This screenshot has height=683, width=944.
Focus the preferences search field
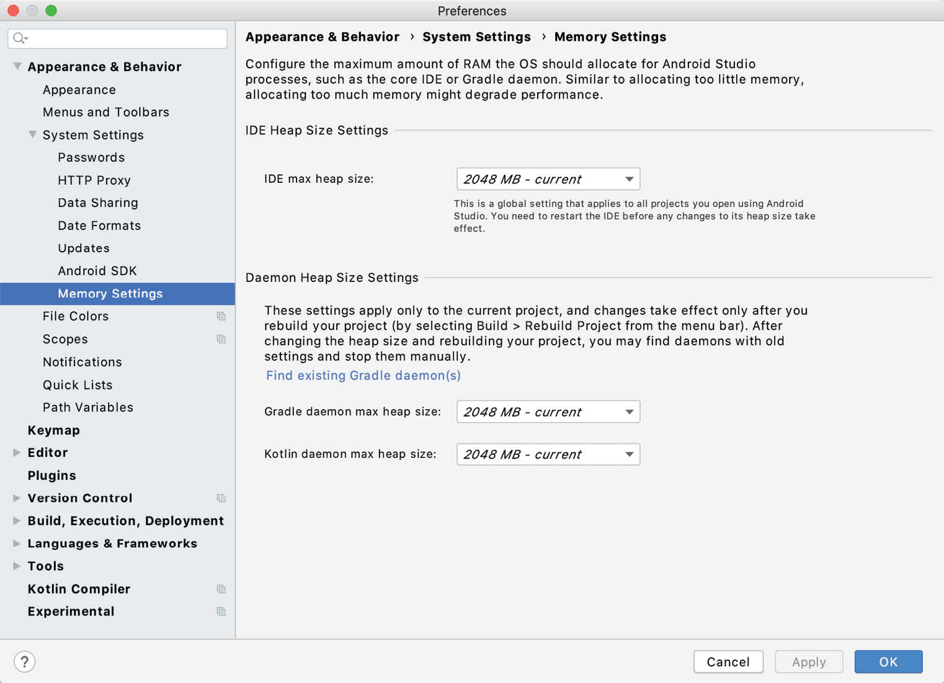point(124,38)
